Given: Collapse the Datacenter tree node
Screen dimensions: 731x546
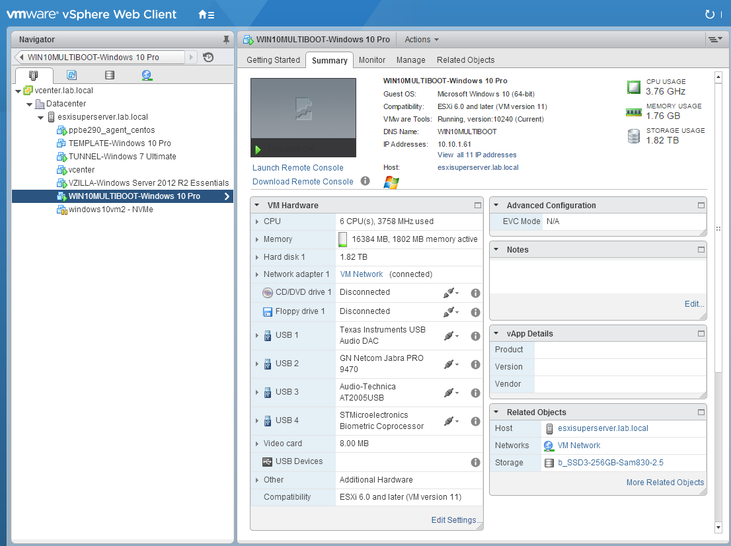Looking at the screenshot, I should click(x=29, y=104).
